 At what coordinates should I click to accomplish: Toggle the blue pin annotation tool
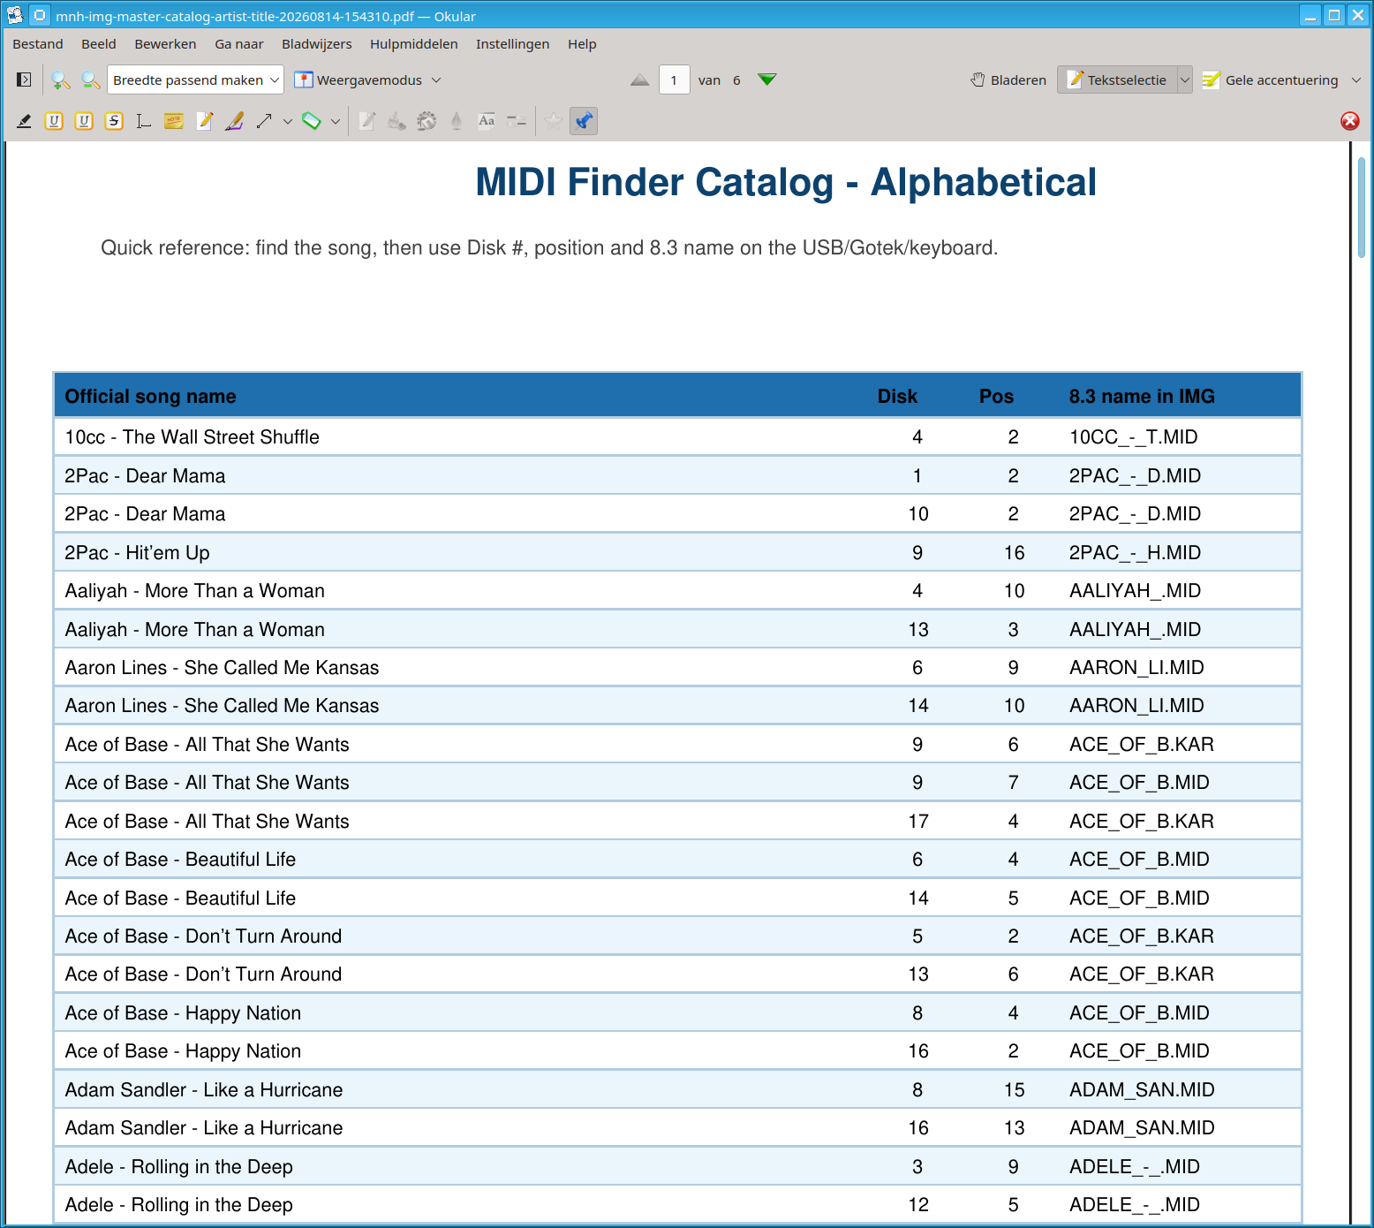coord(584,121)
